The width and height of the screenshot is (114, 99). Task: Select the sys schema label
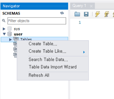(x=17, y=29)
